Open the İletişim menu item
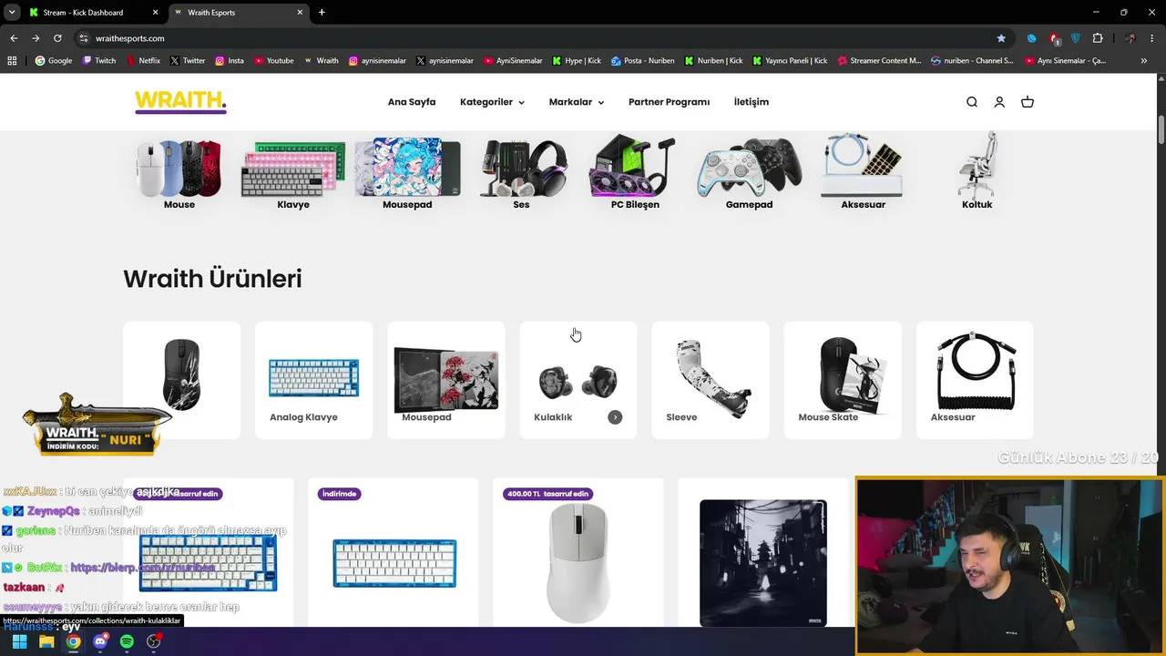 (x=752, y=102)
